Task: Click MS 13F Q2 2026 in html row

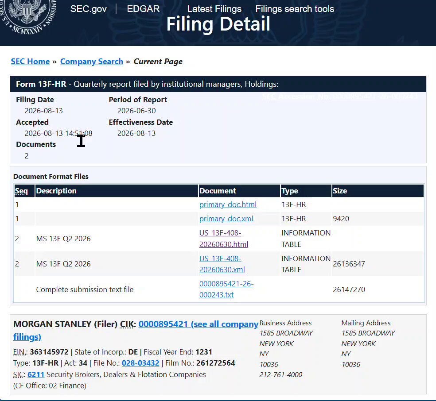Action: pyautogui.click(x=63, y=239)
